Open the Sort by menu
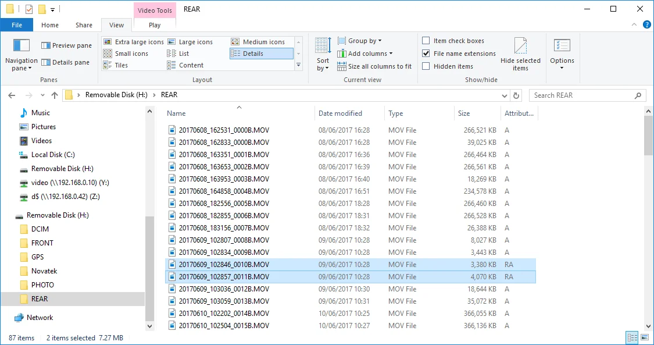The height and width of the screenshot is (345, 654). click(323, 54)
